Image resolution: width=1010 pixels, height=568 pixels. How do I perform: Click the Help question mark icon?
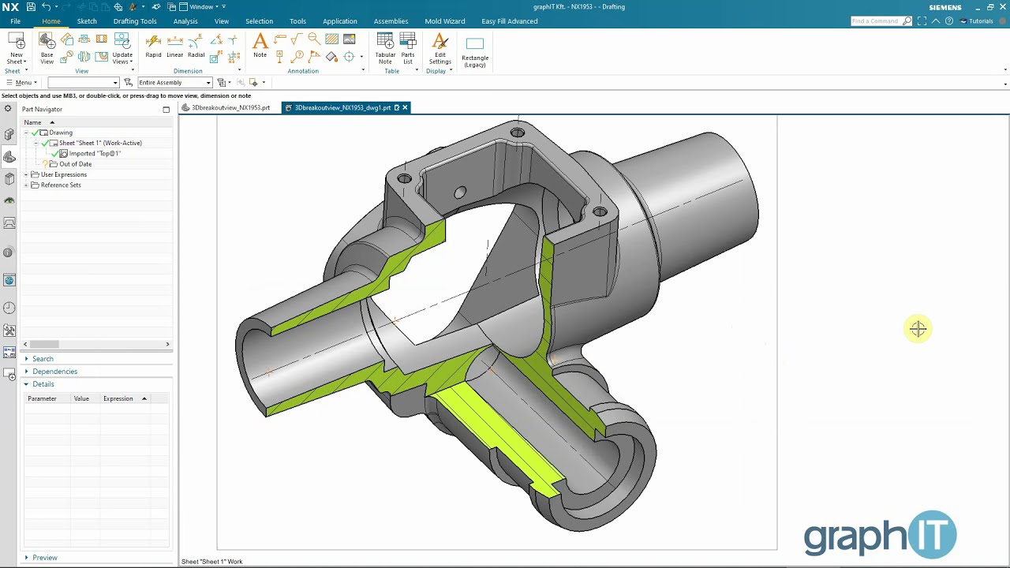[x=950, y=21]
